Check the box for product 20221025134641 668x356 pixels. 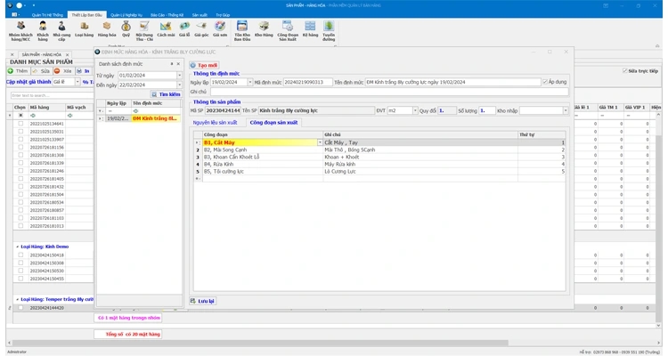[x=21, y=124]
